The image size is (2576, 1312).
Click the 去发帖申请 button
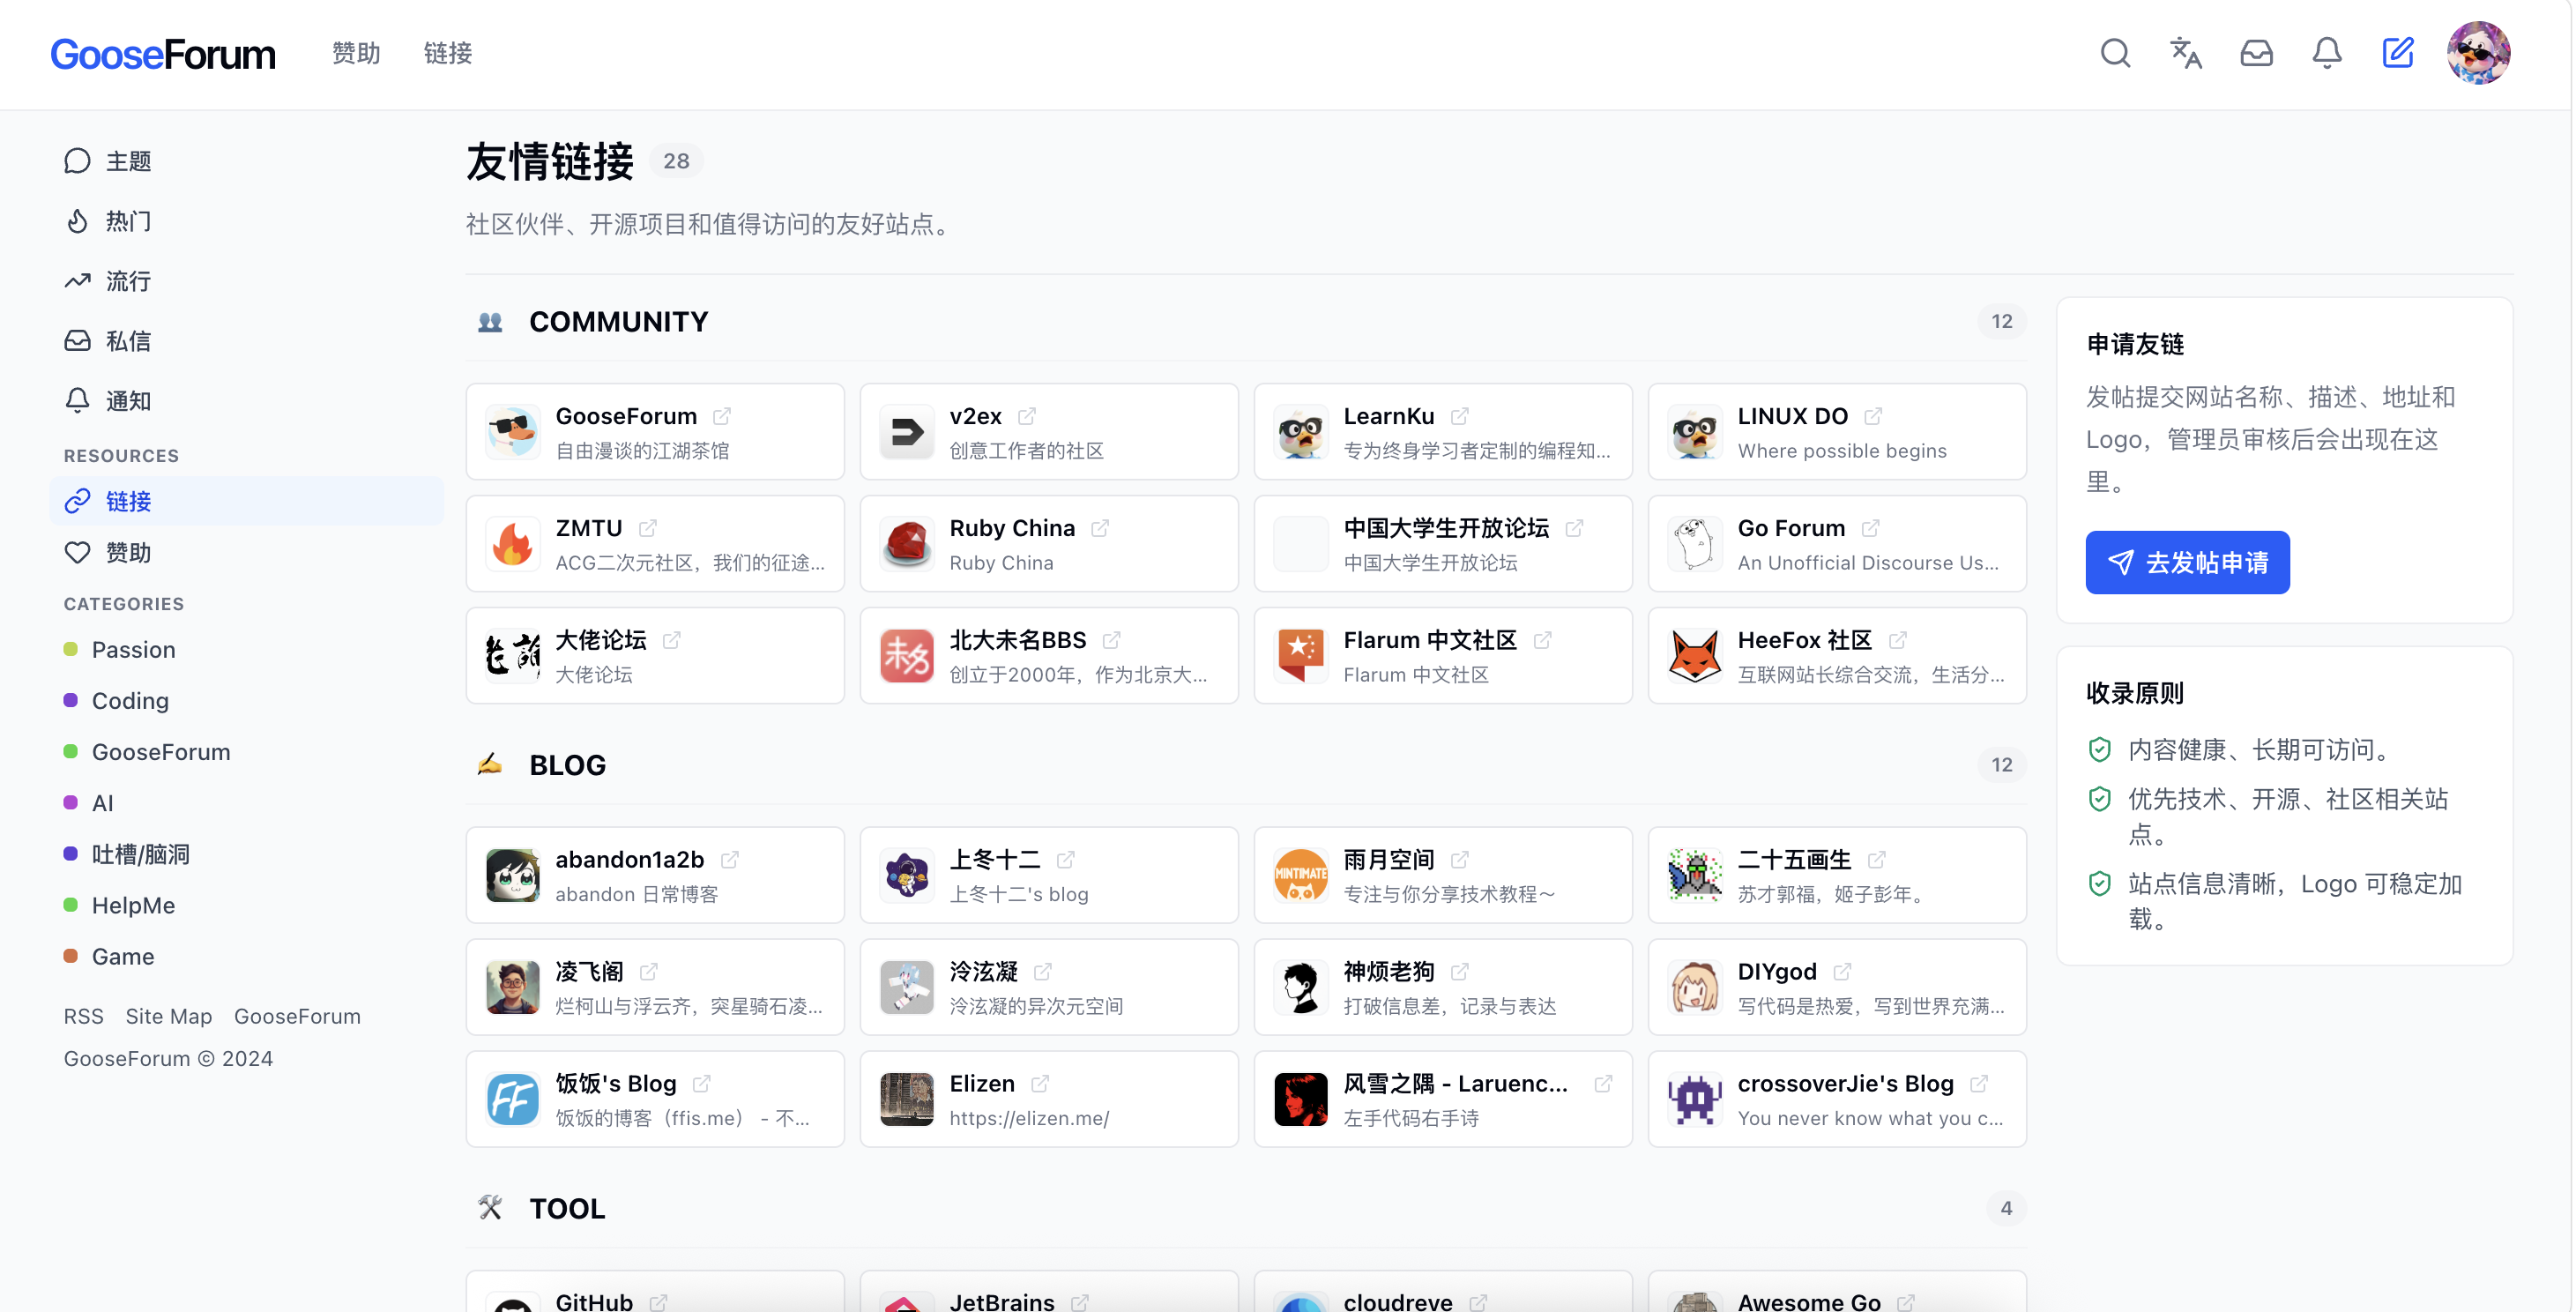[x=2187, y=563]
